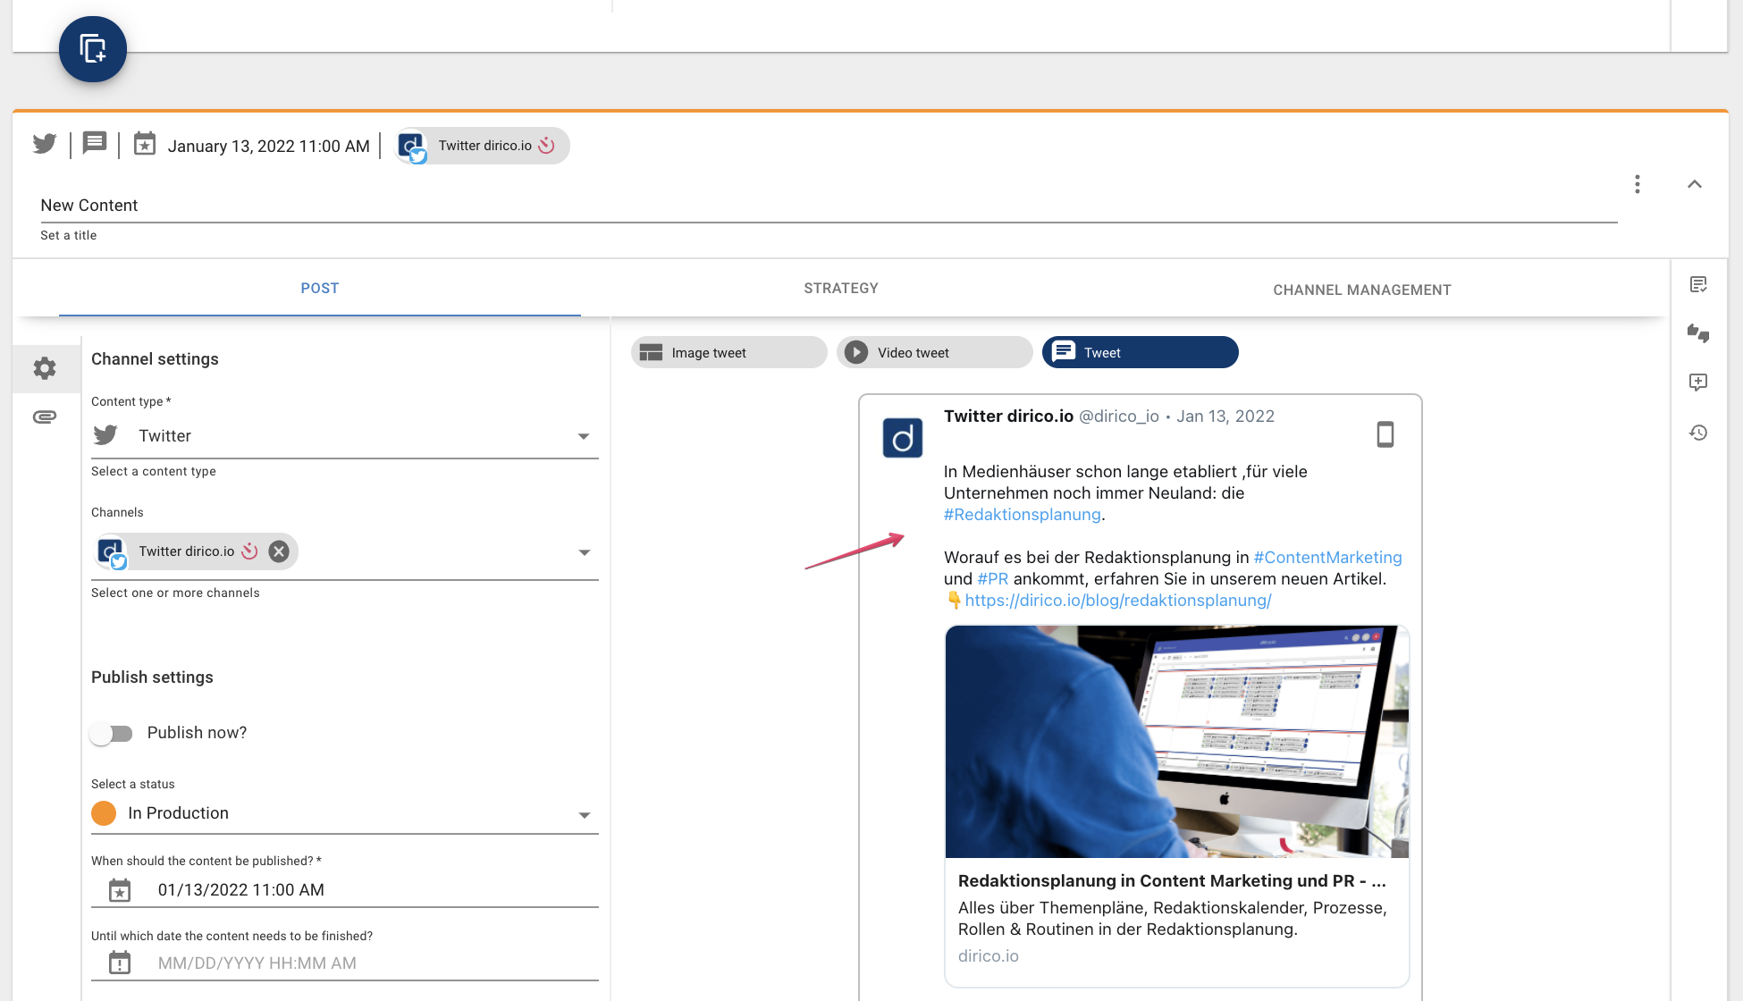1743x1001 pixels.
Task: Click the Twitter bird in Content type field
Action: pos(105,435)
